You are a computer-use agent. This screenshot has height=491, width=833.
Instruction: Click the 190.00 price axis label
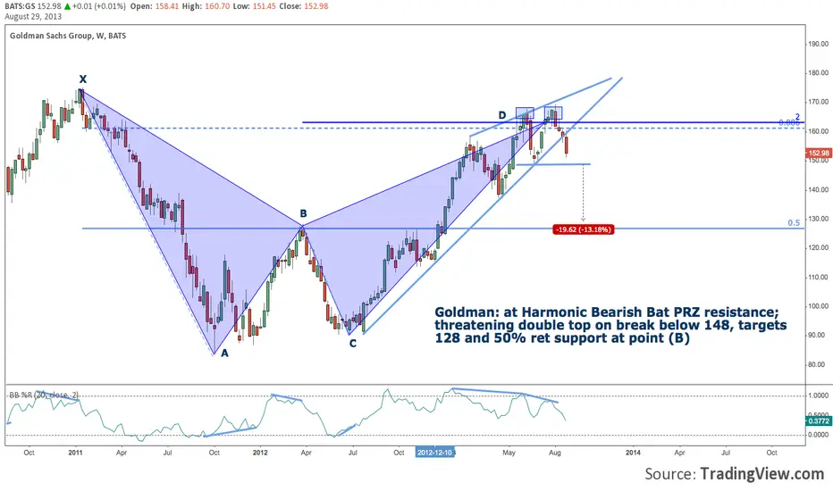point(818,44)
